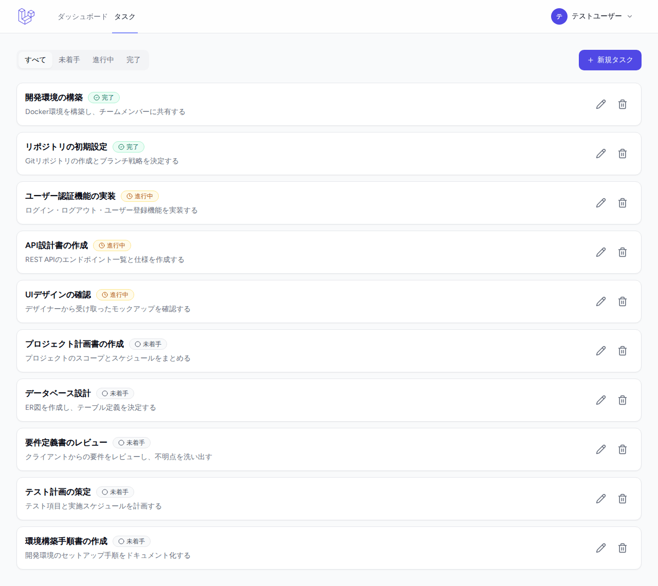The width and height of the screenshot is (658, 586).
Task: Click 完了 badge on リポジトリの初期設定
Action: 129,147
